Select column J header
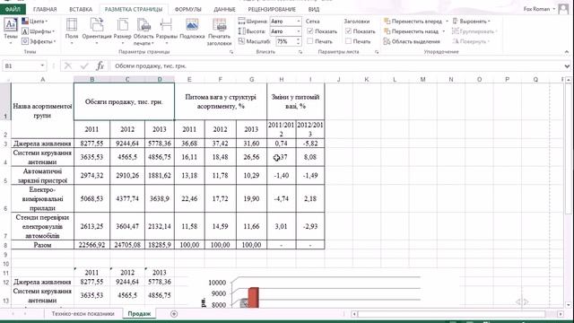The height and width of the screenshot is (323, 574). [338, 80]
